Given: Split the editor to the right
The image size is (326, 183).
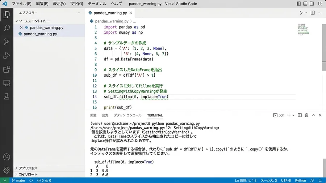Looking at the screenshot, I should (313, 13).
